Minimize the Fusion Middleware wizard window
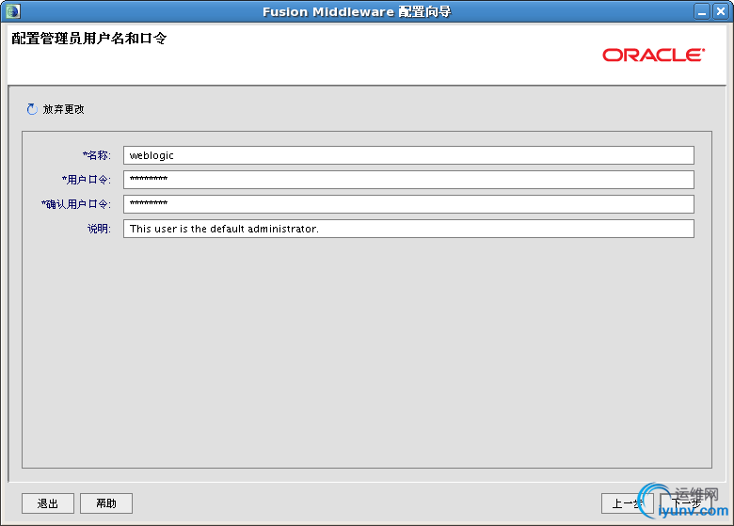 pyautogui.click(x=702, y=11)
